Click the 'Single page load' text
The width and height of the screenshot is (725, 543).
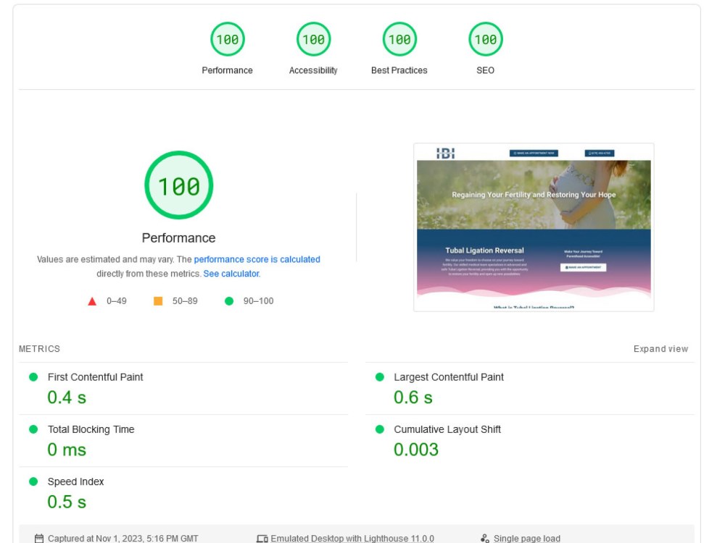[x=526, y=539]
